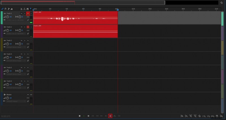Click Track 2 sum to mono icon
226x120 pixels.
coord(28,30)
